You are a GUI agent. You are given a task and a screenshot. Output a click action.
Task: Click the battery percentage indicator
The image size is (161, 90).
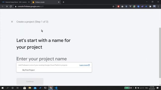pos(127,88)
